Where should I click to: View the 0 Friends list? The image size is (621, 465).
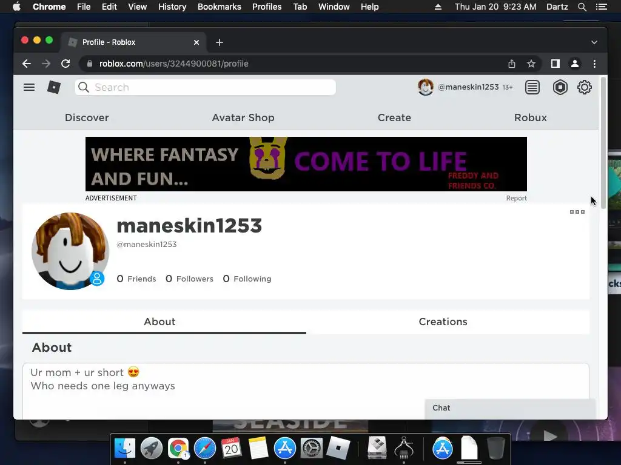[x=136, y=279]
